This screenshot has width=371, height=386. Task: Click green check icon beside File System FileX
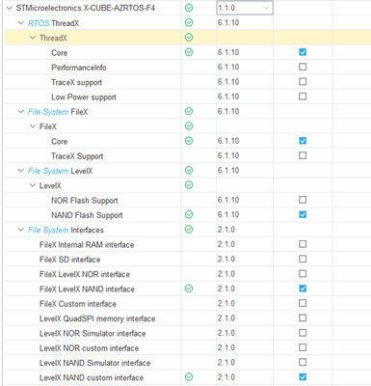189,111
